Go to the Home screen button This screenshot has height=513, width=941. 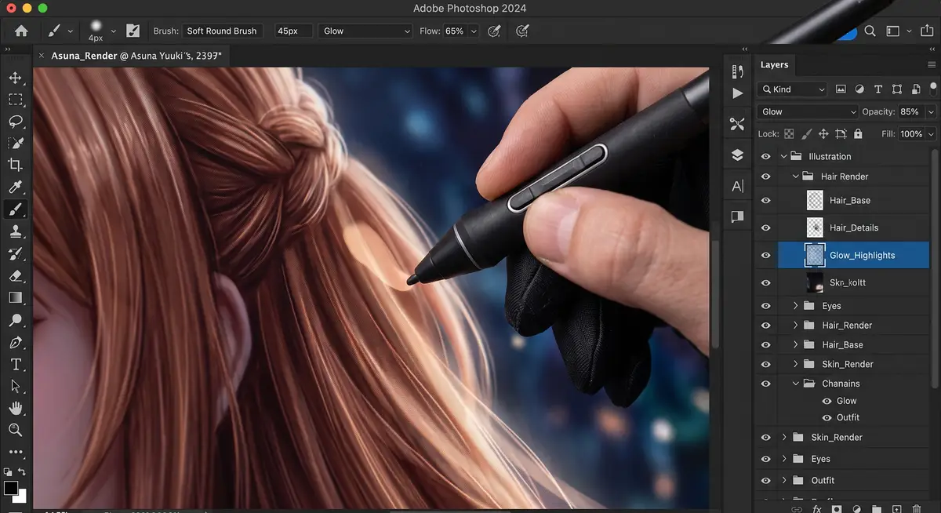tap(21, 31)
